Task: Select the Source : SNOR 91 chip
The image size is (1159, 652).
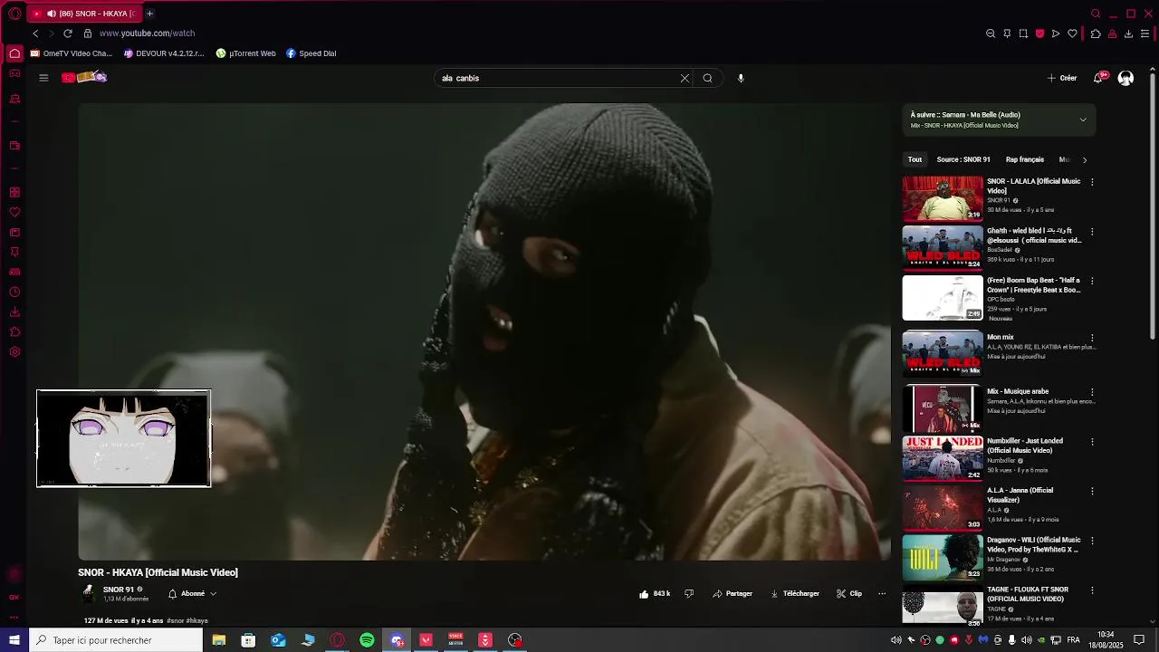Action: tap(963, 159)
